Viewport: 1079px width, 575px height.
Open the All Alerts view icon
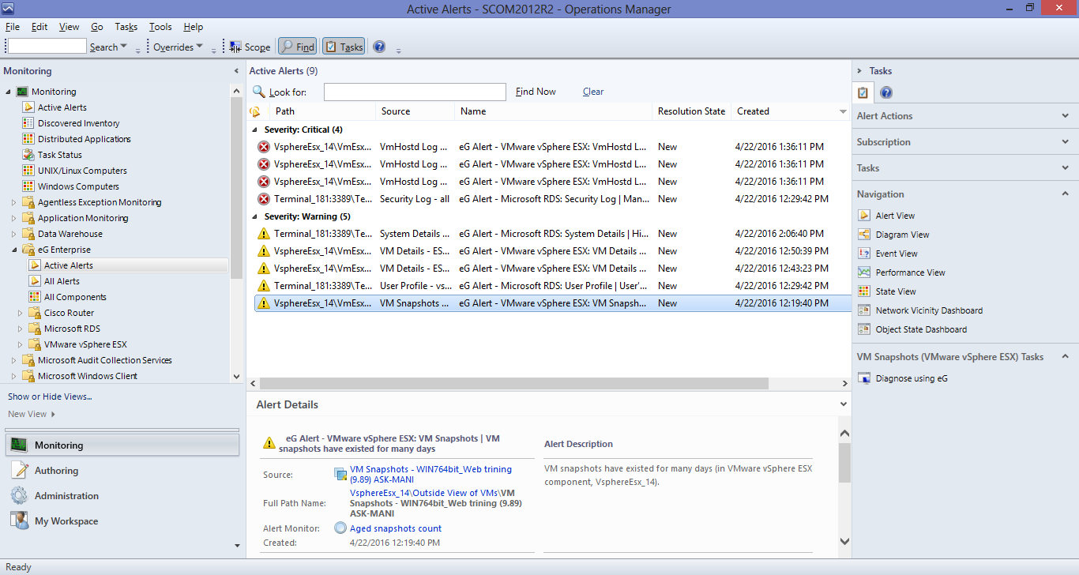pos(35,281)
